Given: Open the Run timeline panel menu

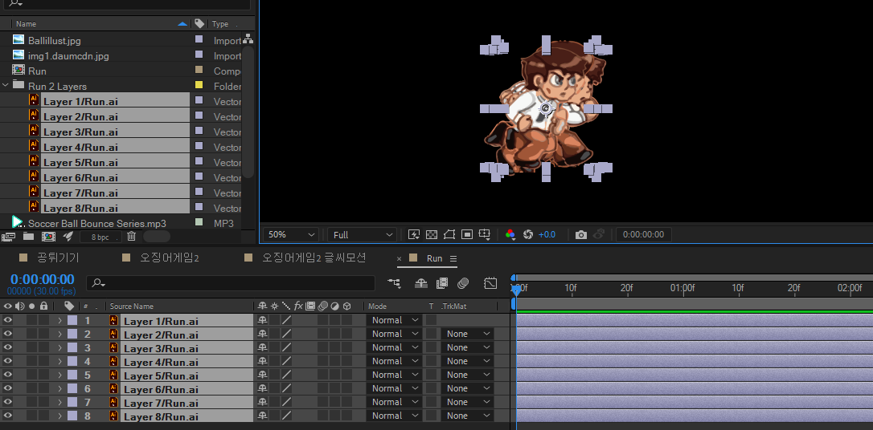Looking at the screenshot, I should pyautogui.click(x=453, y=258).
